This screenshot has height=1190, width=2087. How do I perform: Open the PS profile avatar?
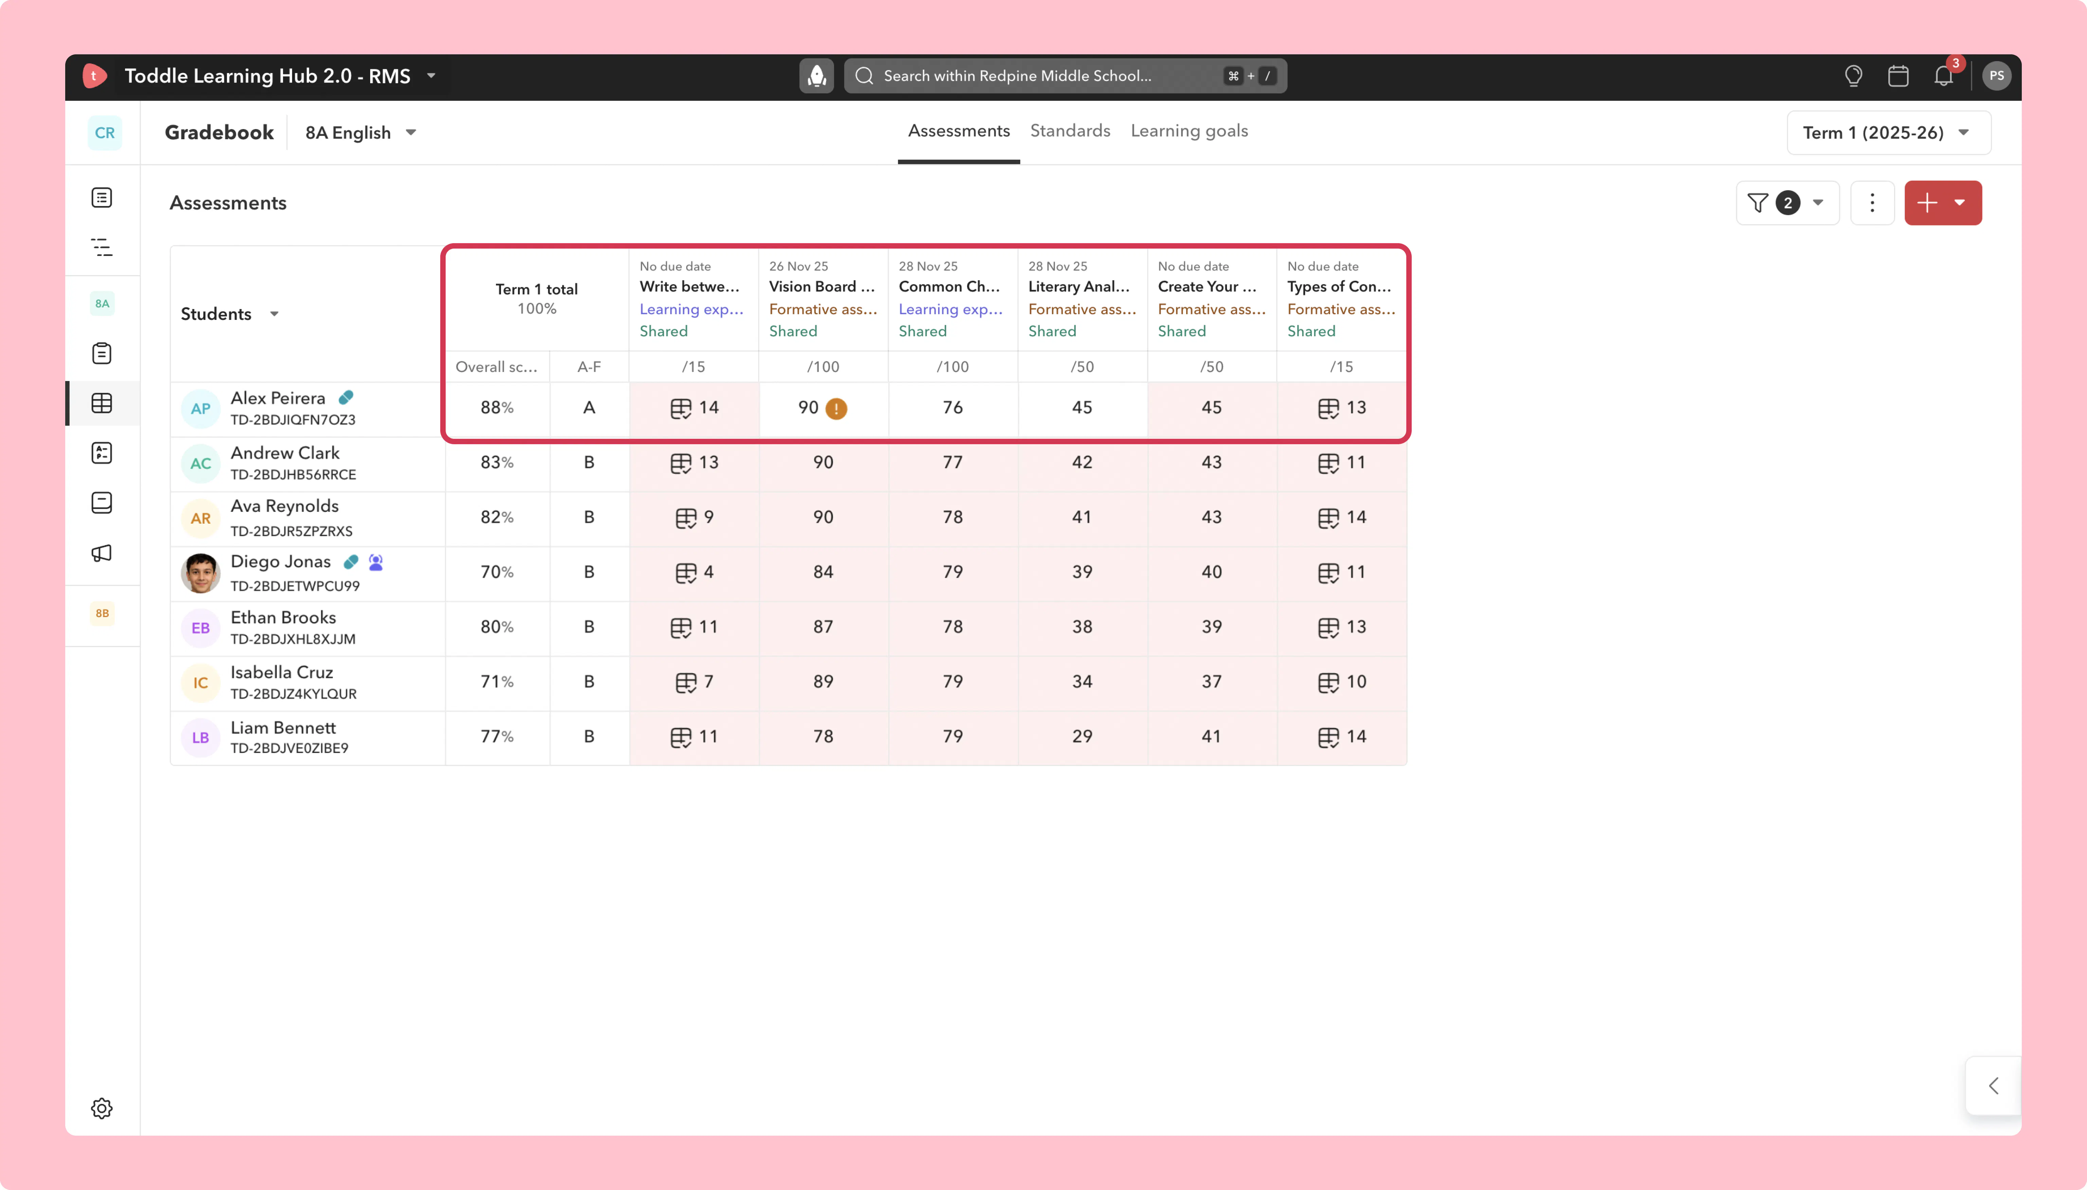[x=1996, y=76]
